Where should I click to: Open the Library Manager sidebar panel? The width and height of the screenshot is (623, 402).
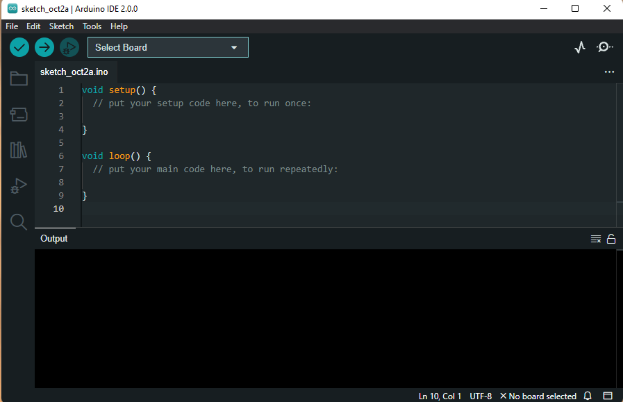coord(19,150)
